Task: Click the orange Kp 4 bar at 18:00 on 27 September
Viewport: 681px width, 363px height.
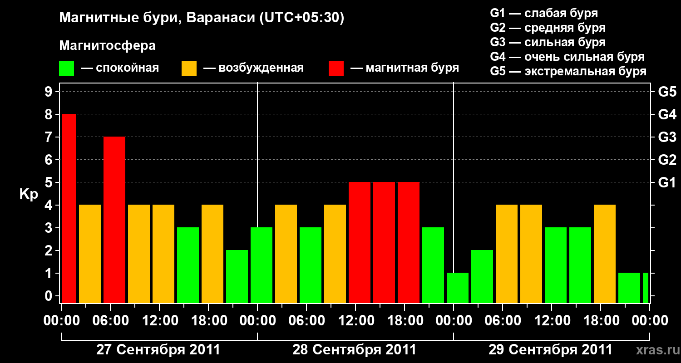Action: tap(212, 254)
